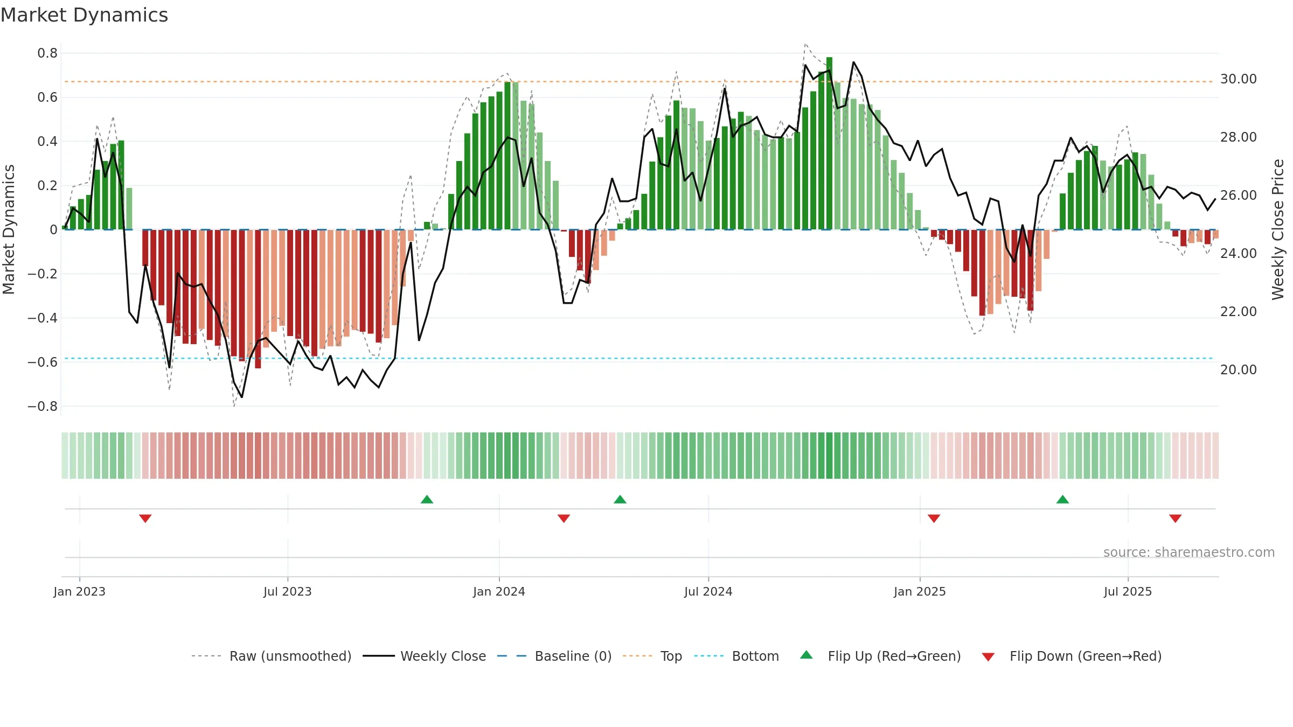
Task: Click the lowest red bar below the Bottom line
Action: click(x=258, y=299)
